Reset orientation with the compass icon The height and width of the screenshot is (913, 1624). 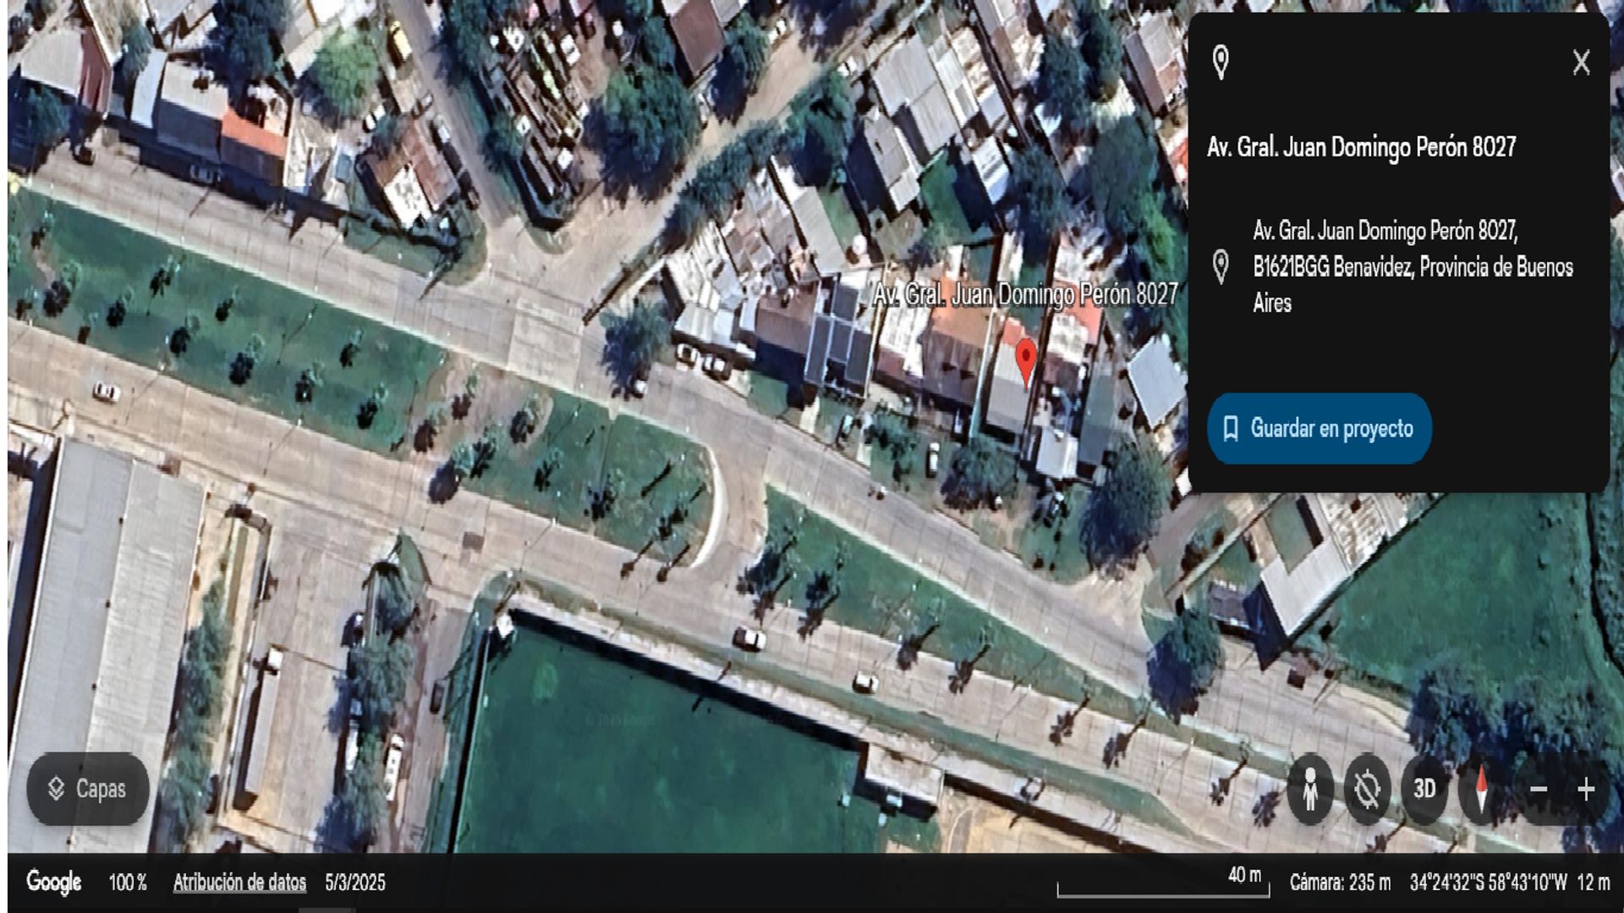(1481, 789)
